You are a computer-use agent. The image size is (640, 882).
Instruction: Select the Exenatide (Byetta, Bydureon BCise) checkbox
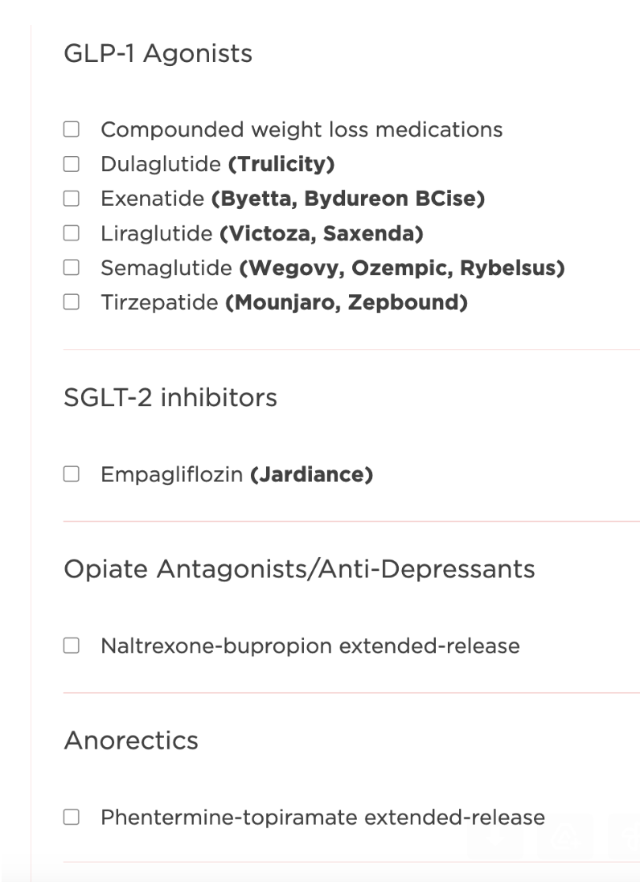tap(72, 199)
